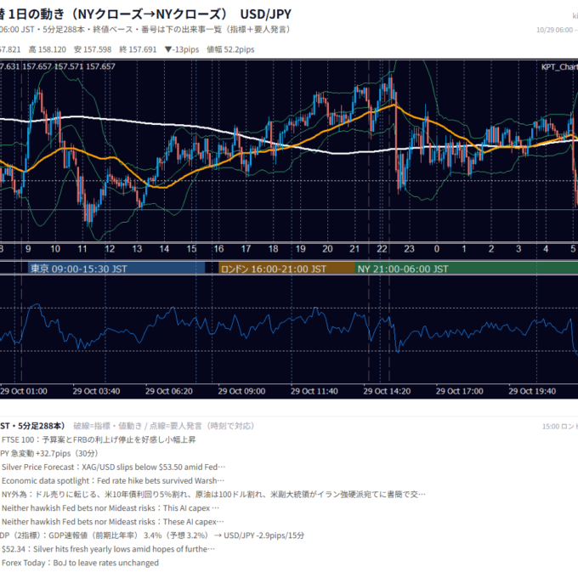
Task: Click hour 19 on the JST hour axis
Action: [300, 249]
